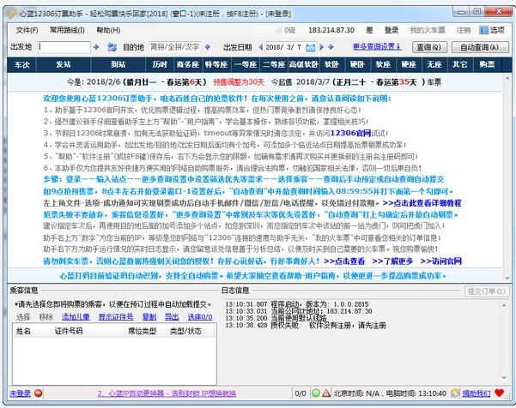Click the 硬卧 column header
This screenshot has height=408, width=516.
click(357, 64)
